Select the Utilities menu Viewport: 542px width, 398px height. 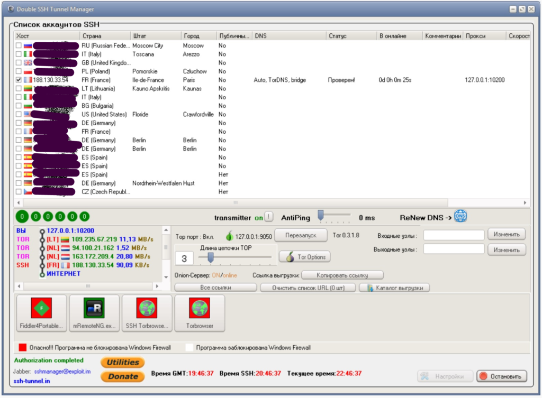(122, 363)
